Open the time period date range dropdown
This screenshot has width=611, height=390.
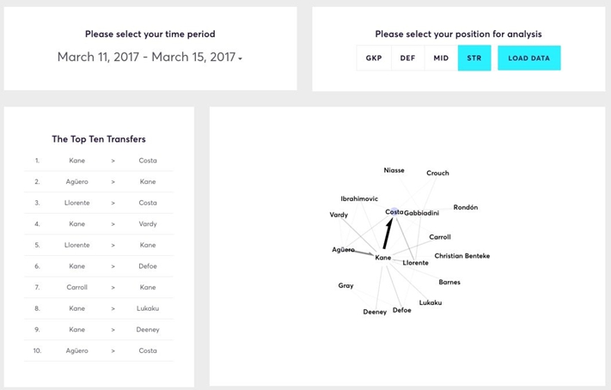coord(150,58)
